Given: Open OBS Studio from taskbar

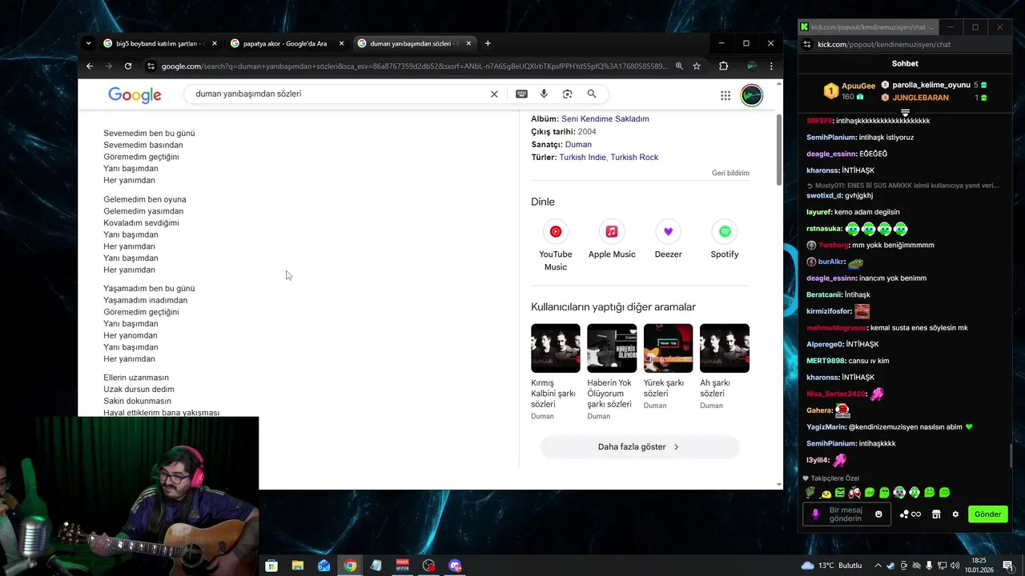Looking at the screenshot, I should [x=429, y=566].
